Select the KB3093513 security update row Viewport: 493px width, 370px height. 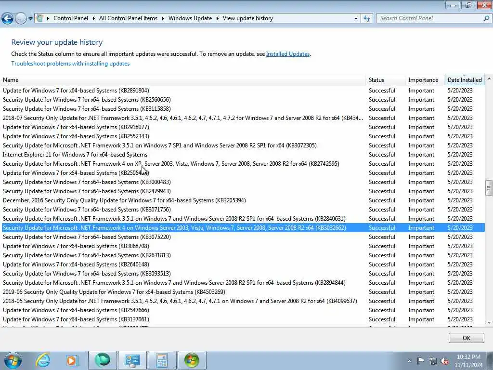[243, 274]
